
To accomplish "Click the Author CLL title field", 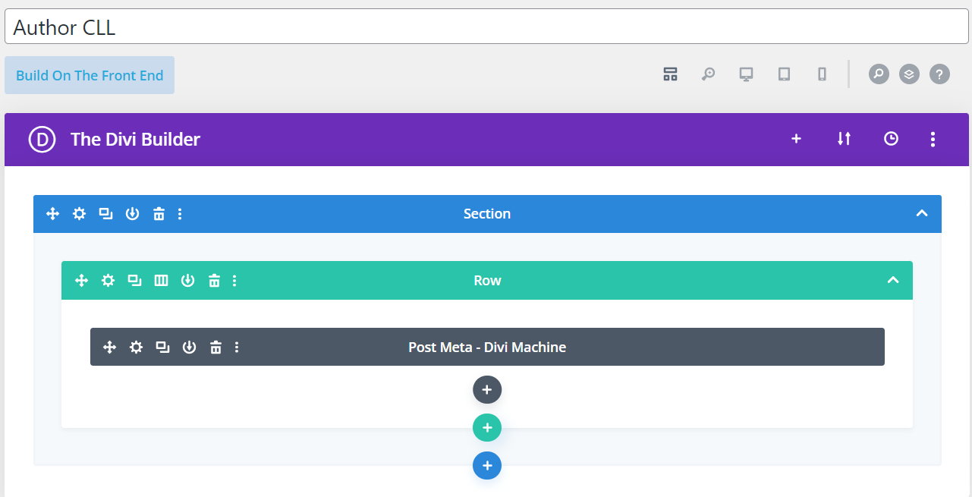I will (x=486, y=27).
